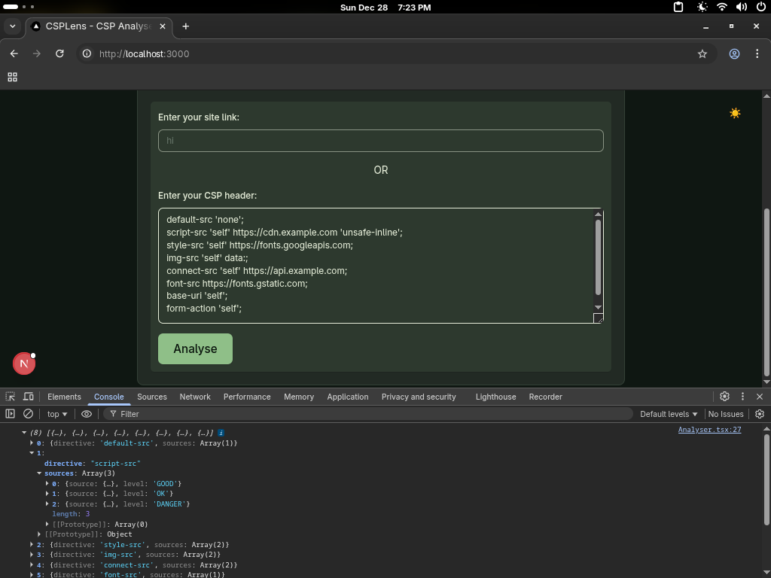
Task: Open the Next.js dev tools badge
Action: (x=24, y=364)
